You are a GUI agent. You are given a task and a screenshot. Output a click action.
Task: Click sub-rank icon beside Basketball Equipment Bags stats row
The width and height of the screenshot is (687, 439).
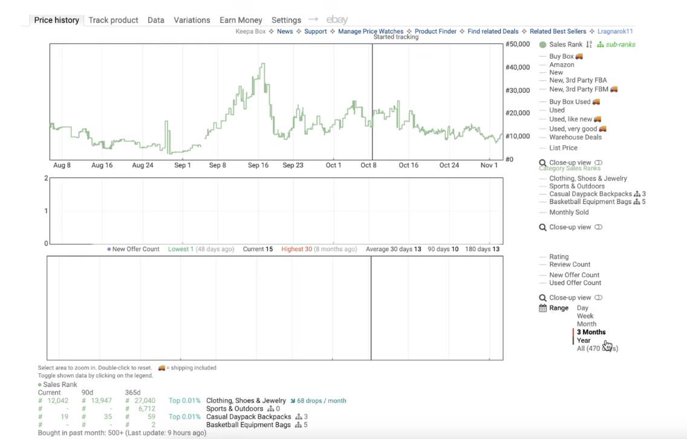click(298, 425)
